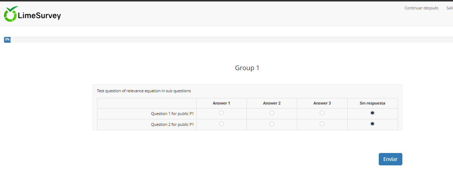Click the Answer 3 column header
This screenshot has width=453, height=174.
pyautogui.click(x=322, y=103)
